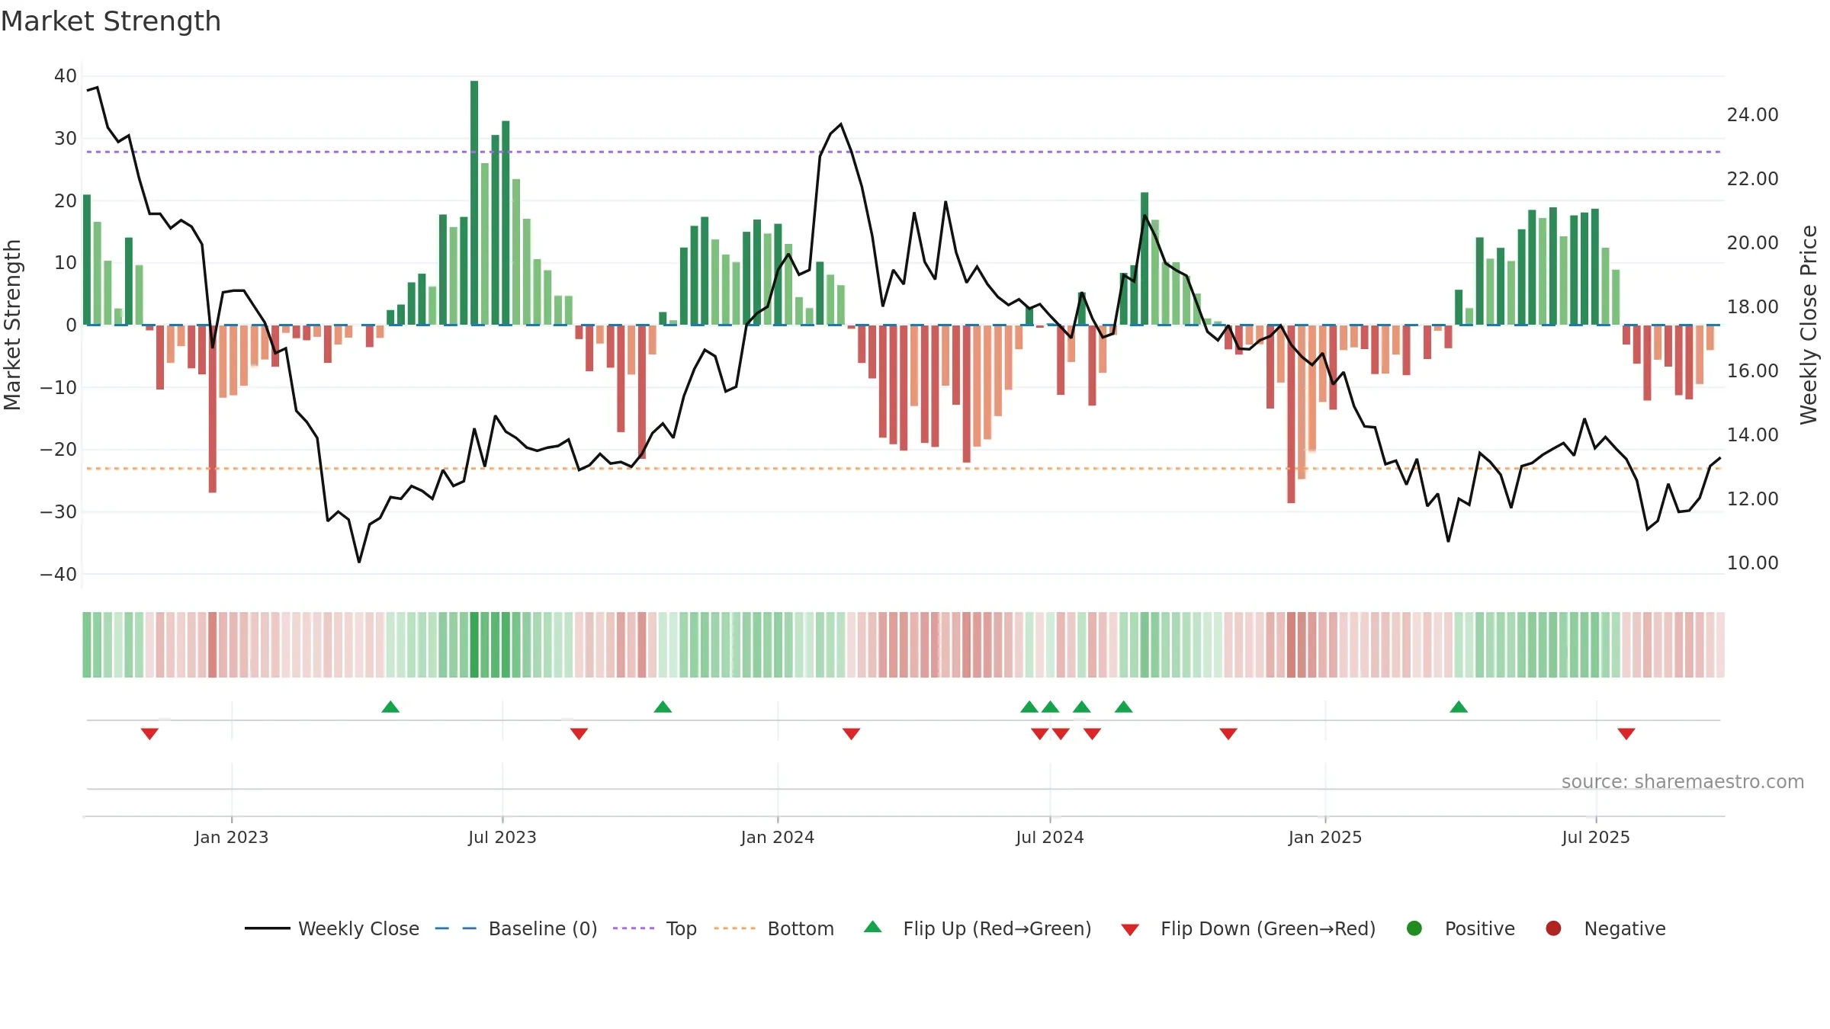The width and height of the screenshot is (1830, 1029).
Task: Click the 'Jan 2024' date label
Action: (777, 837)
